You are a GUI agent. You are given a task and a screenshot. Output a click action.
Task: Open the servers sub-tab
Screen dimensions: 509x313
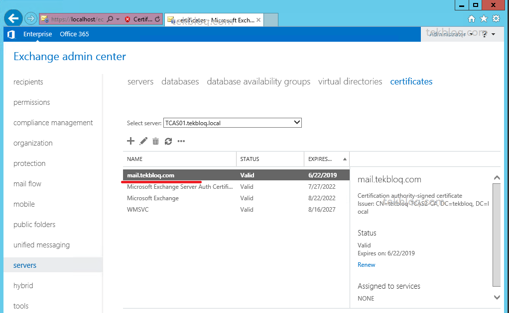(x=140, y=81)
